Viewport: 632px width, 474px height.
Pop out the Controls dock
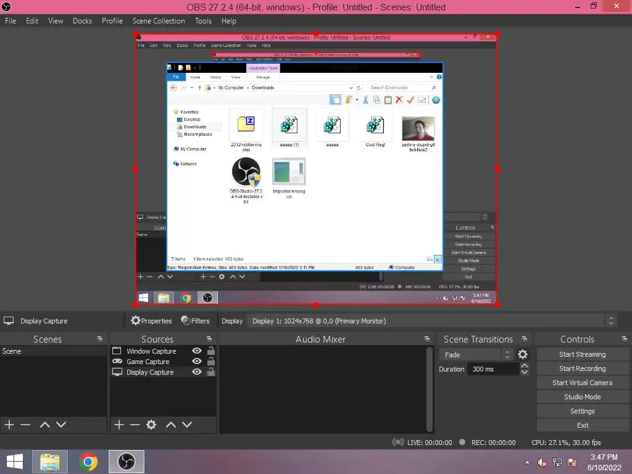click(x=625, y=339)
